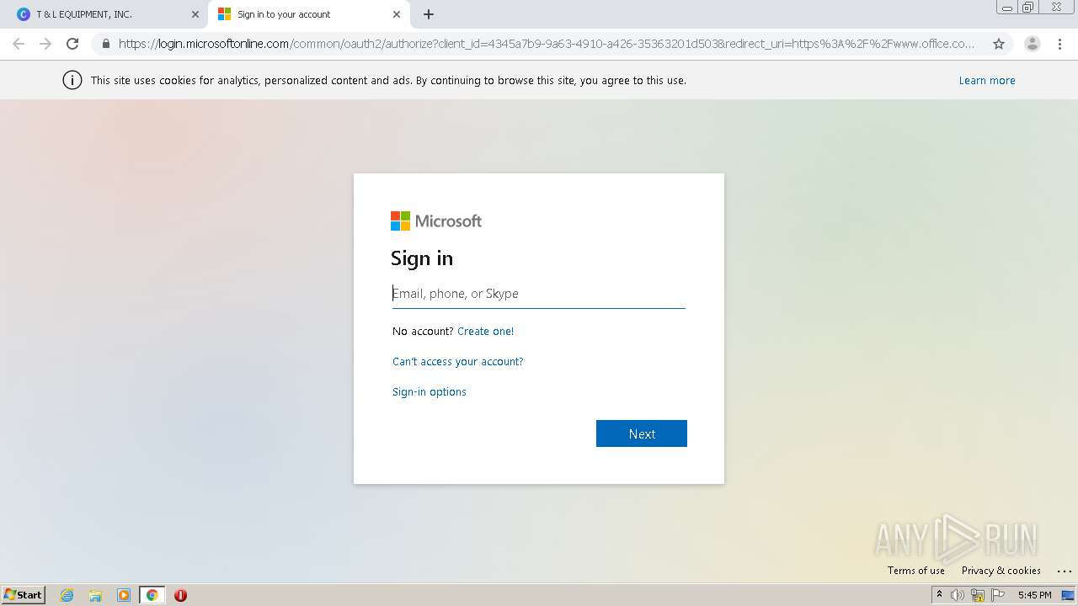The height and width of the screenshot is (606, 1078).
Task: View site security padlock info
Action: click(106, 44)
